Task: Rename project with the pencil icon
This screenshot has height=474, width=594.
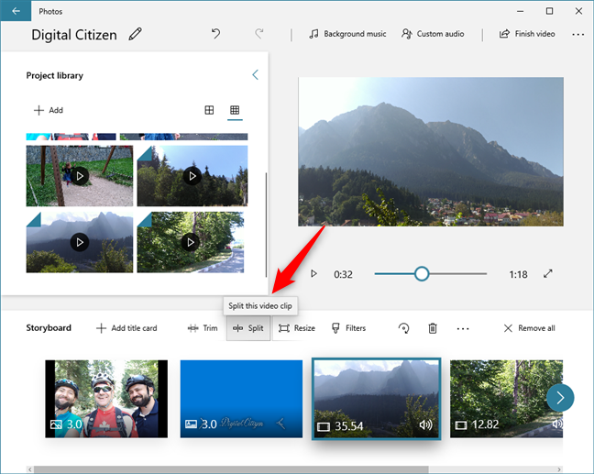Action: [x=136, y=34]
